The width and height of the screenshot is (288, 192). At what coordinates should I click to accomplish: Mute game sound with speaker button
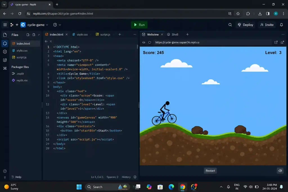(280, 171)
